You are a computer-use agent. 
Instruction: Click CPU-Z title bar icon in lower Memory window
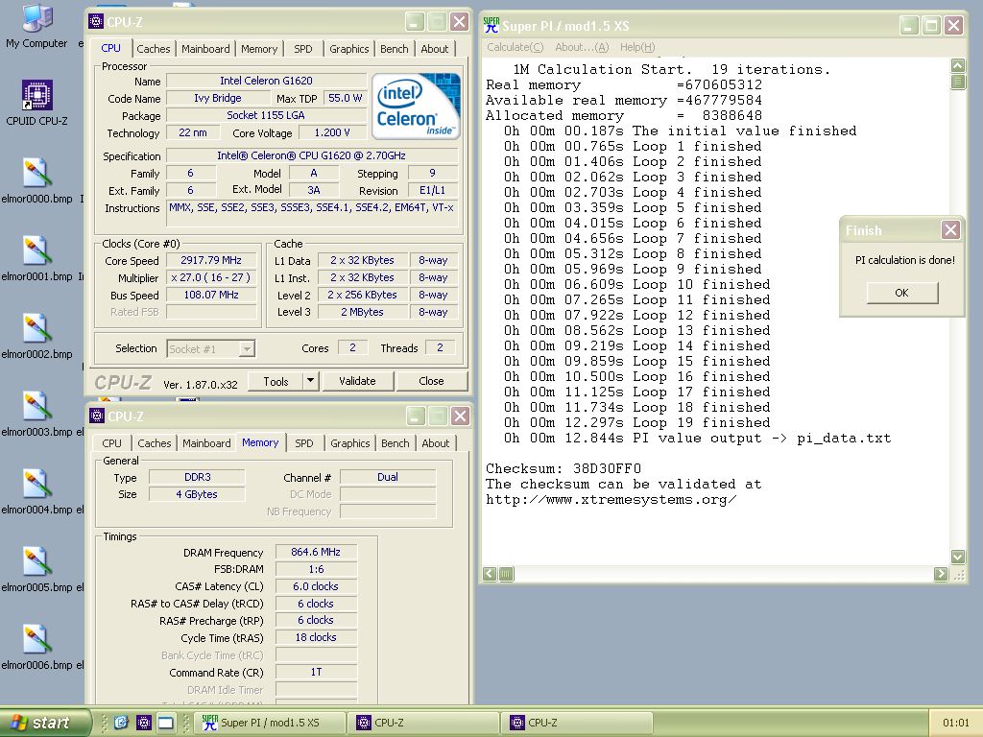click(x=97, y=416)
